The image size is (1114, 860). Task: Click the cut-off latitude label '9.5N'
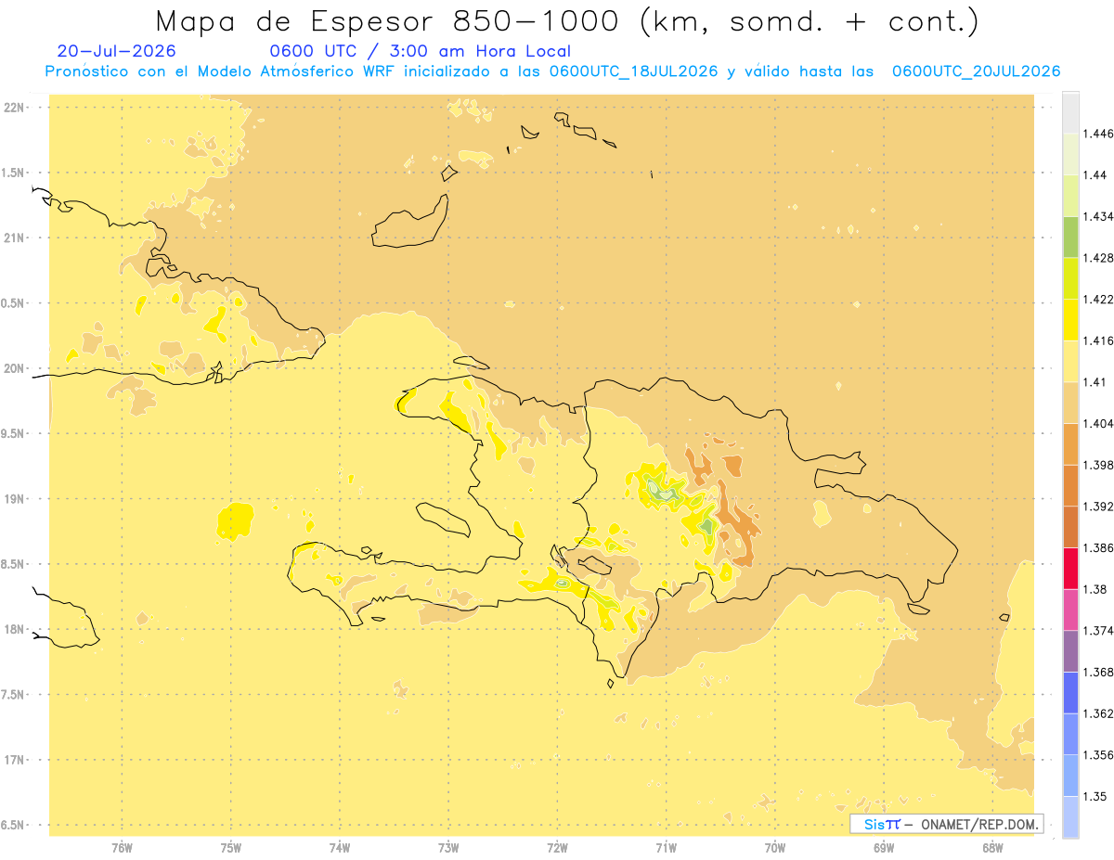click(x=13, y=433)
